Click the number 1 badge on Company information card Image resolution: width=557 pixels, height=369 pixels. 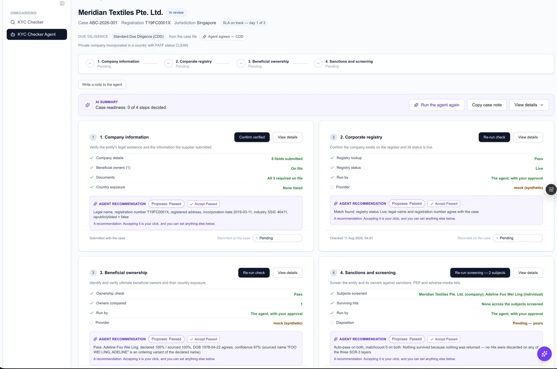point(93,137)
